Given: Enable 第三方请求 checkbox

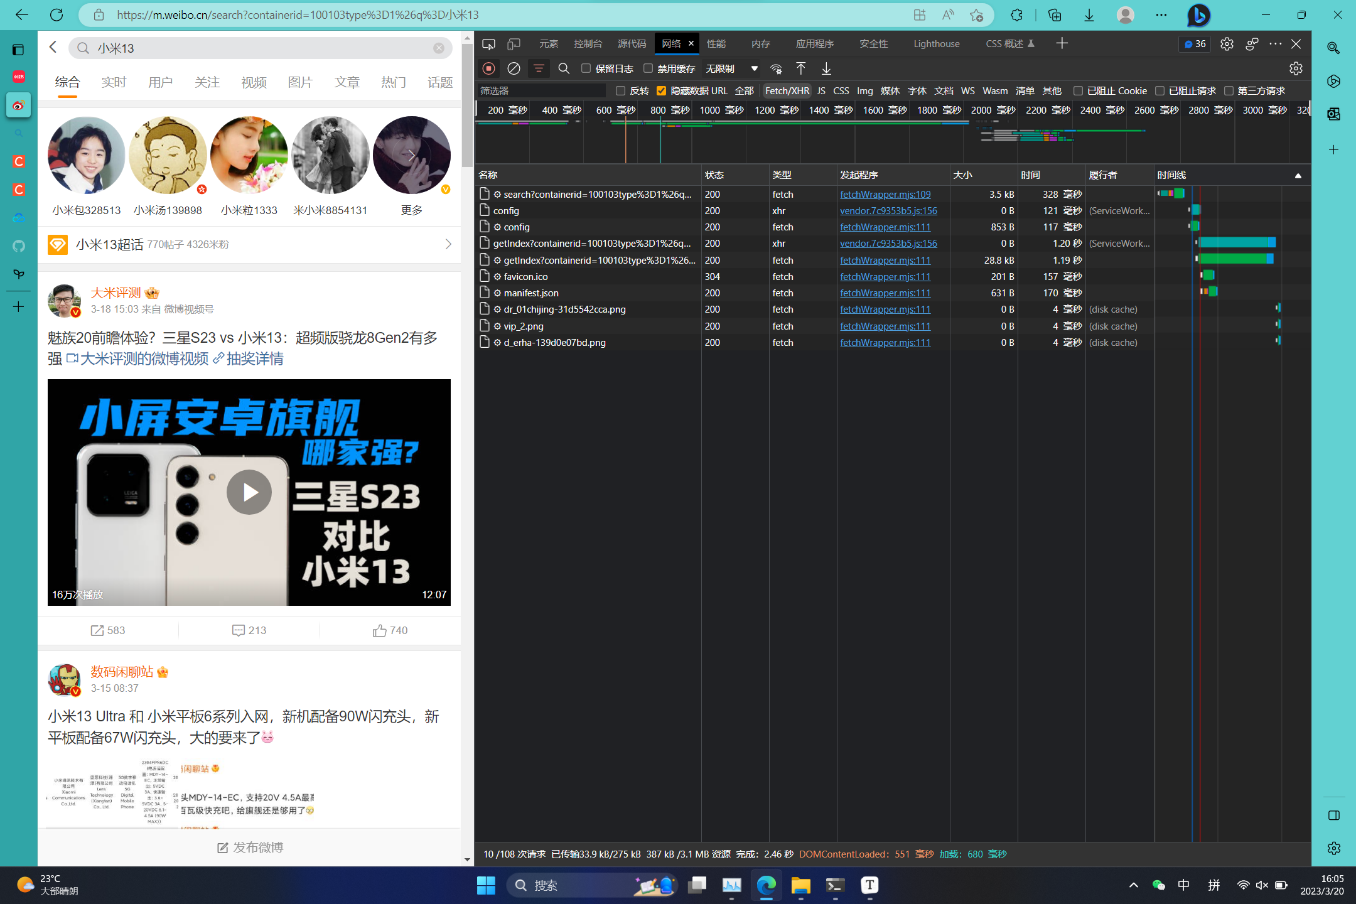Looking at the screenshot, I should tap(1229, 91).
